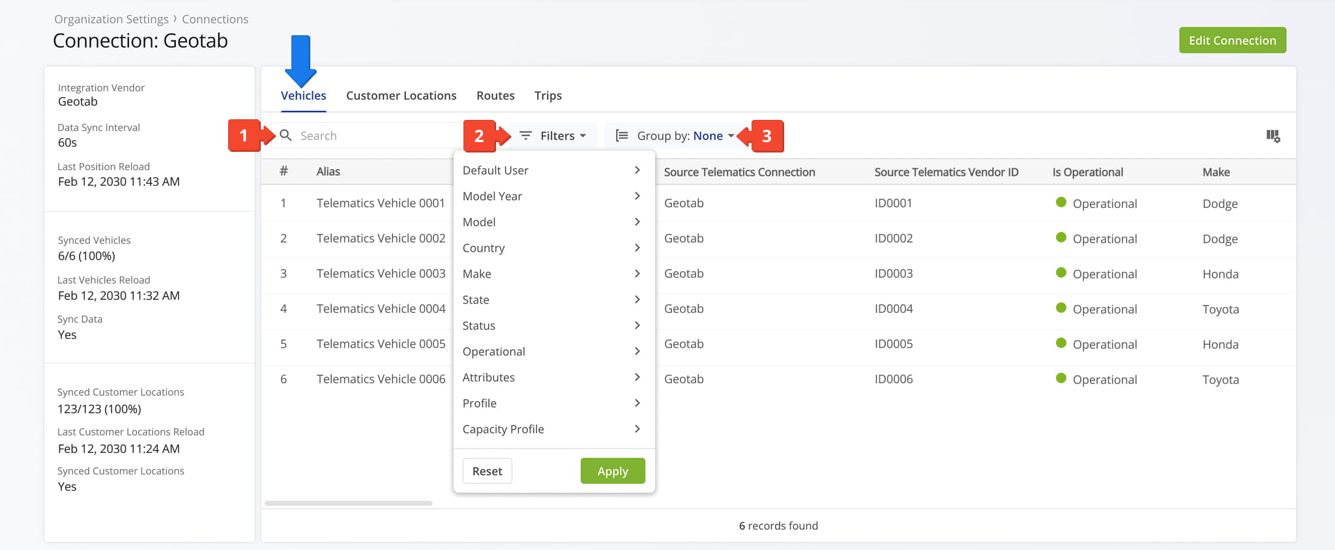Click the Honda make in row ID0003

pos(1220,274)
